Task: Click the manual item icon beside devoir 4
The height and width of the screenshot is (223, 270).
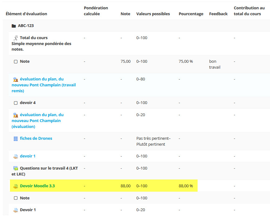Action: click(x=16, y=103)
